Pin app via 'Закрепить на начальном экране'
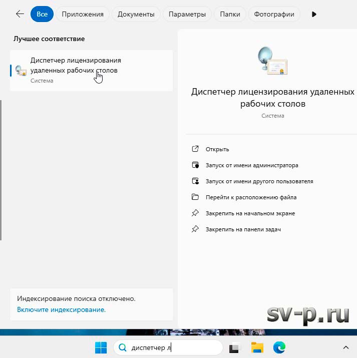357x358 pixels. (250, 213)
